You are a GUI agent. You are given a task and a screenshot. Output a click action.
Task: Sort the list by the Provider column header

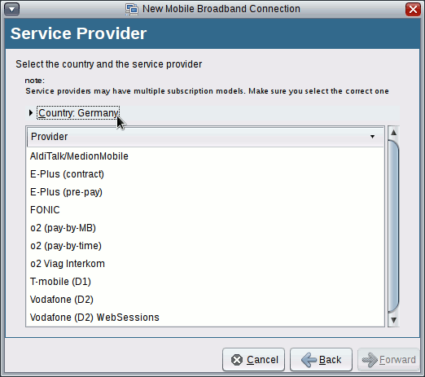click(x=205, y=137)
